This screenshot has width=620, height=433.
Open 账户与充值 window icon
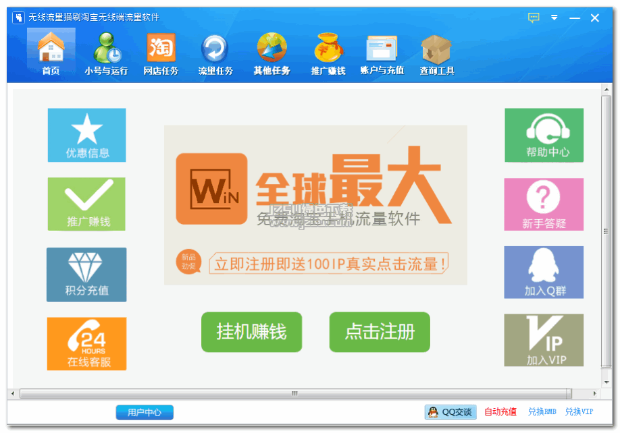tap(382, 53)
